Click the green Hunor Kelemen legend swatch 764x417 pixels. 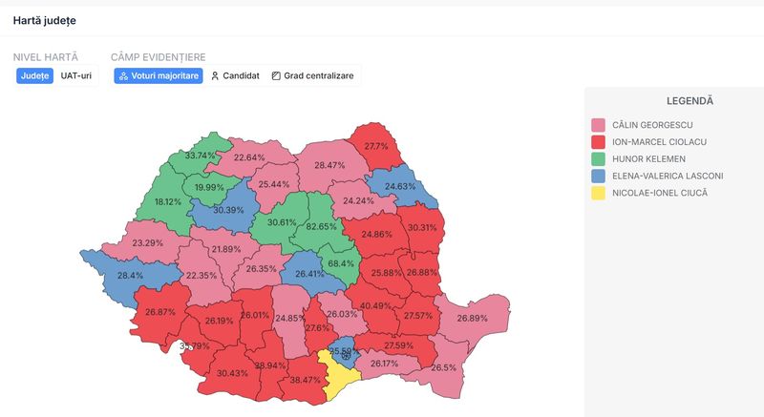[x=599, y=159]
